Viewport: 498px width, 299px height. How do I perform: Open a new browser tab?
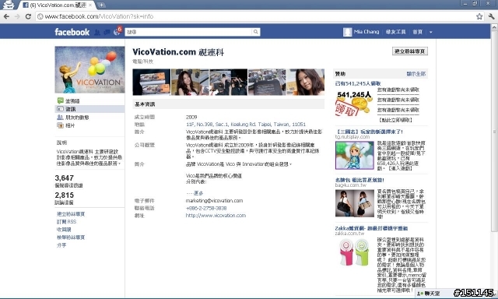pos(101,5)
